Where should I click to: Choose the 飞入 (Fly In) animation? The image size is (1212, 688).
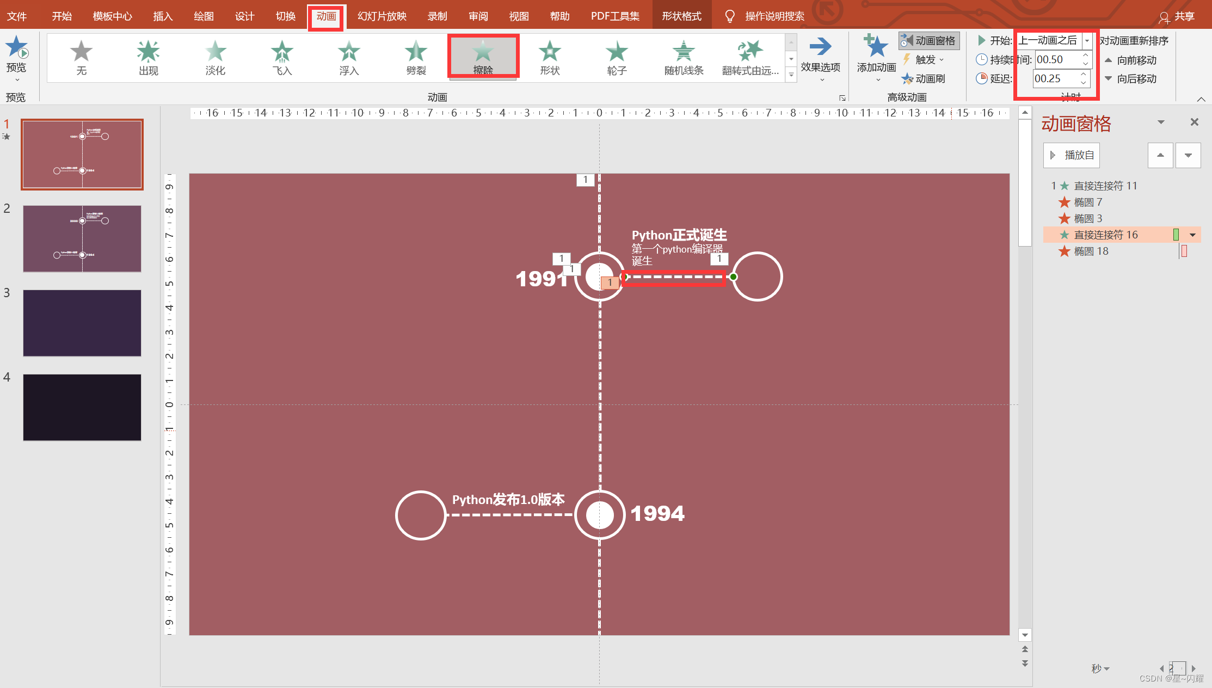click(x=282, y=58)
